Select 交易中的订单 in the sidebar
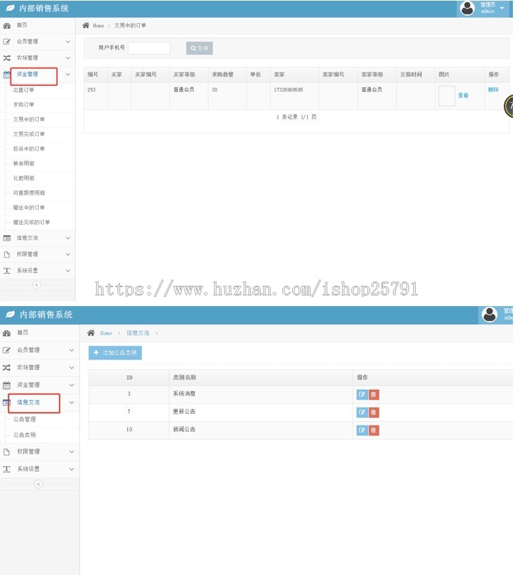The image size is (515, 575). click(x=29, y=119)
